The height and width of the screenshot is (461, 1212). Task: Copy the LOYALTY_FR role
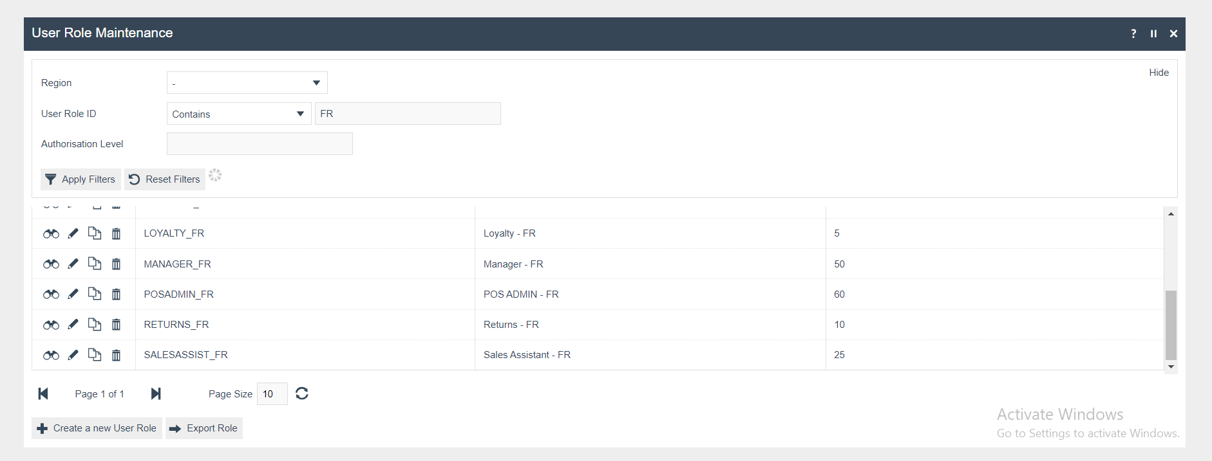pyautogui.click(x=95, y=233)
